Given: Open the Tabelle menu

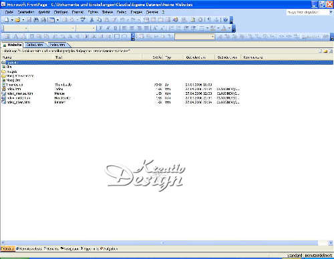Looking at the screenshot, I should tap(108, 12).
